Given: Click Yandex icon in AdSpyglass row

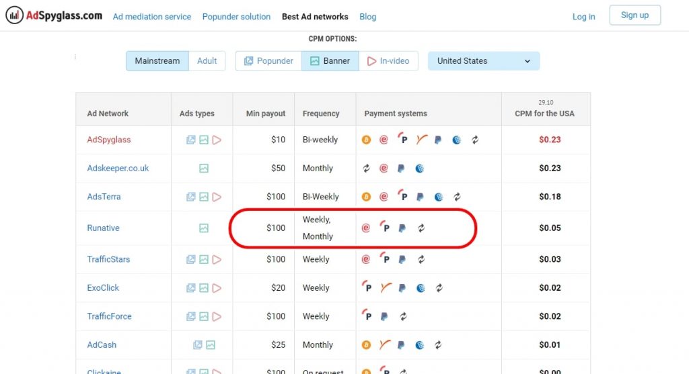Looking at the screenshot, I should point(421,140).
